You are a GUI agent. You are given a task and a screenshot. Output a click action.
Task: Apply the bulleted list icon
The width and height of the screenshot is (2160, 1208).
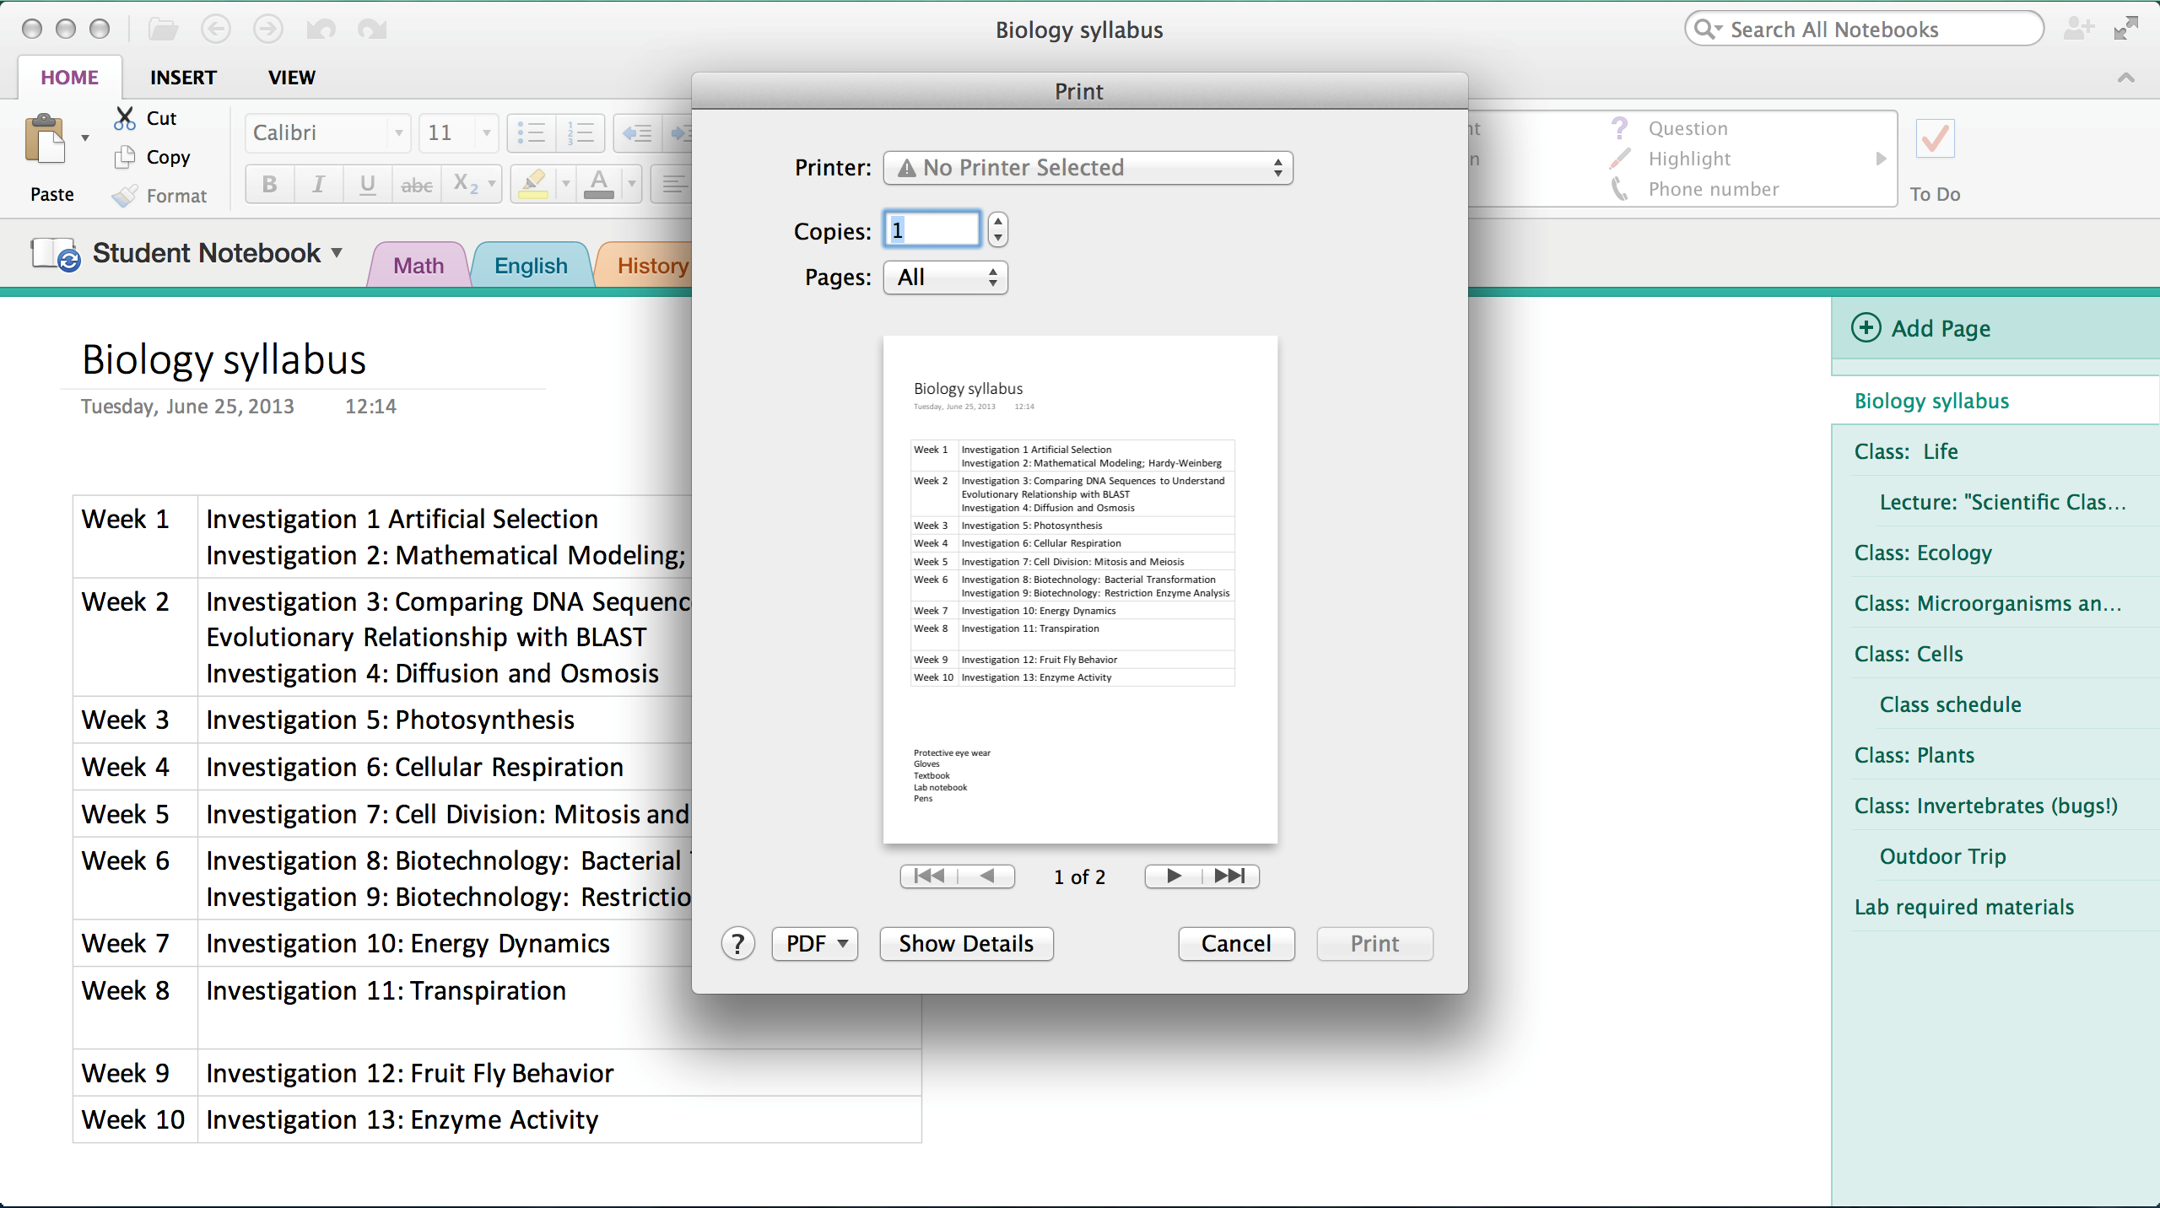pos(532,133)
